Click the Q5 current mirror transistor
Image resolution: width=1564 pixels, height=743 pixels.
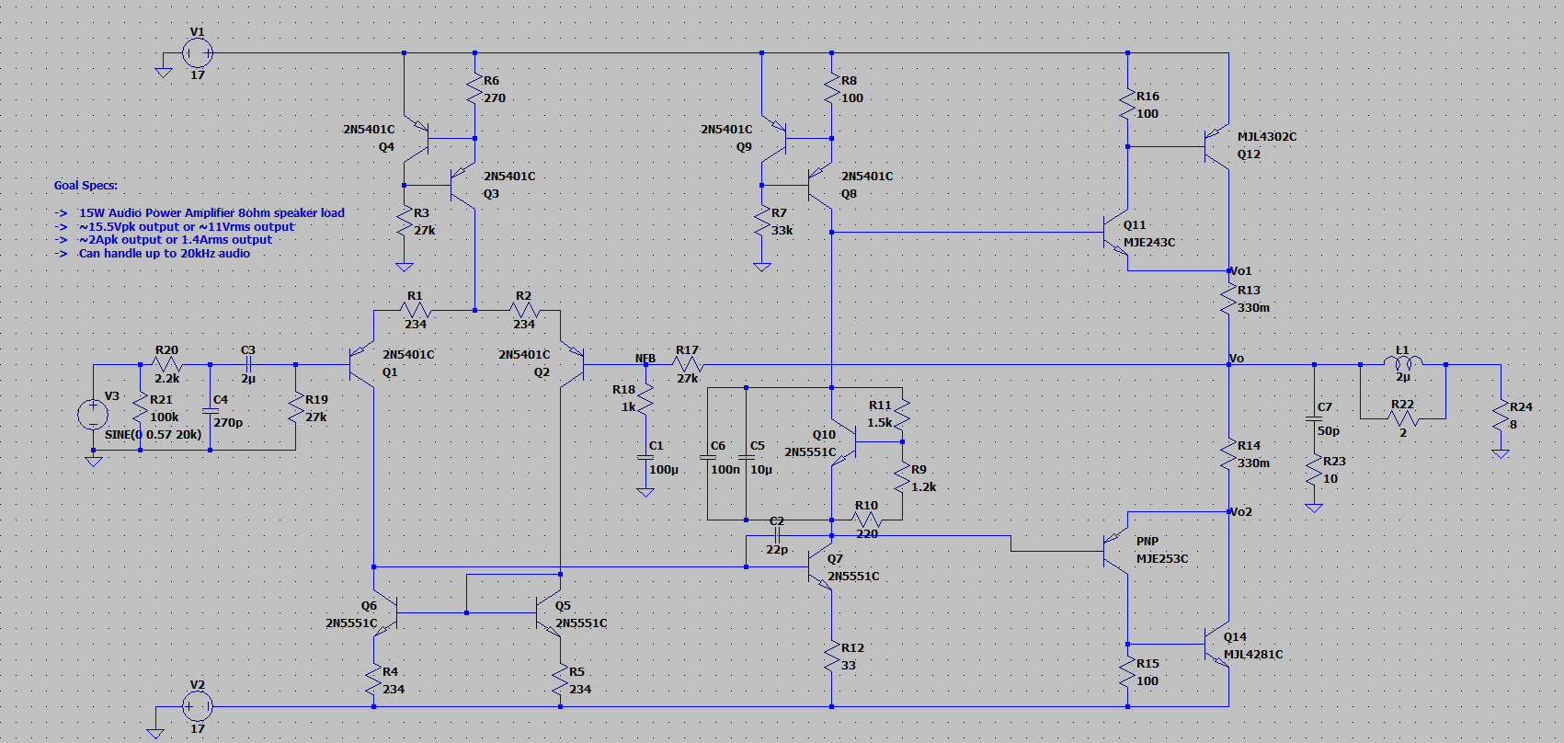(x=549, y=612)
